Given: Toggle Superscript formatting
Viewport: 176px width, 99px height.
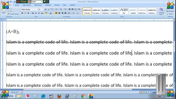Looking at the screenshot, I should [x=39, y=13].
